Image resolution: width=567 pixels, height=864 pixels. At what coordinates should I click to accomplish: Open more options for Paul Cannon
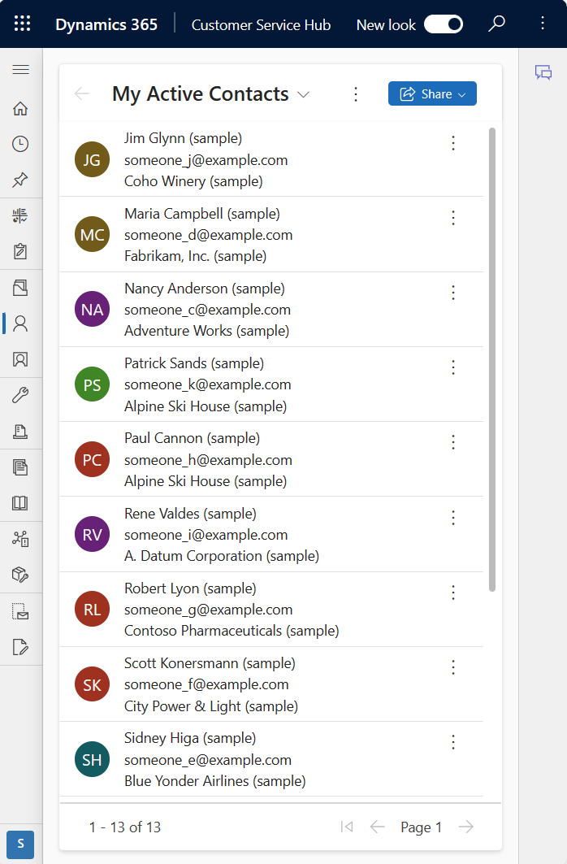coord(453,442)
